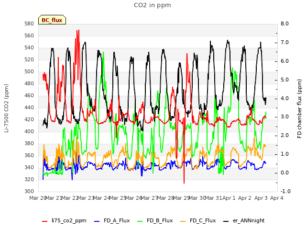This screenshot has height=230, width=306.
Task: Click the Apr 2 date label
Action: click(245, 198)
